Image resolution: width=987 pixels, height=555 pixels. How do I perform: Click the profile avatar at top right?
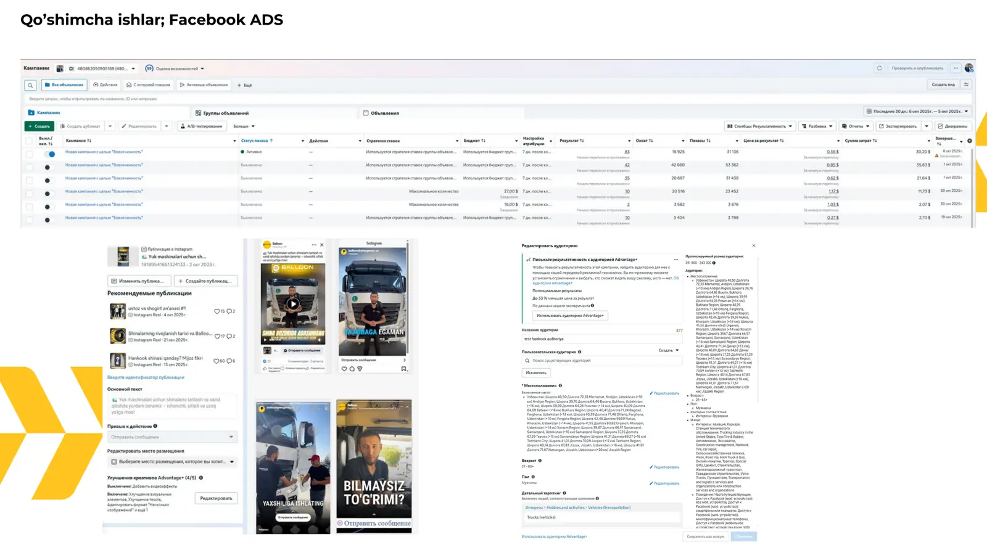[x=969, y=68]
